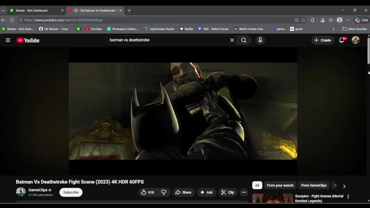370x208 pixels.
Task: Open Copilot Chat in browser
Action: coord(362,20)
